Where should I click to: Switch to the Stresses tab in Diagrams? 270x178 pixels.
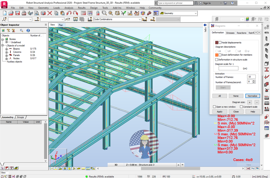pos(230,33)
